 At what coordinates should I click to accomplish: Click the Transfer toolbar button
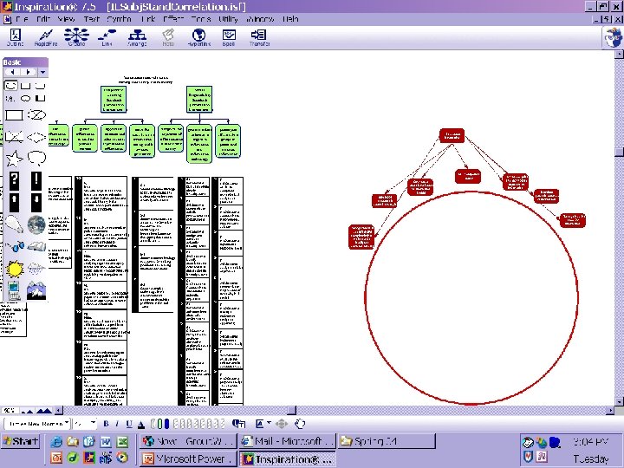[259, 37]
